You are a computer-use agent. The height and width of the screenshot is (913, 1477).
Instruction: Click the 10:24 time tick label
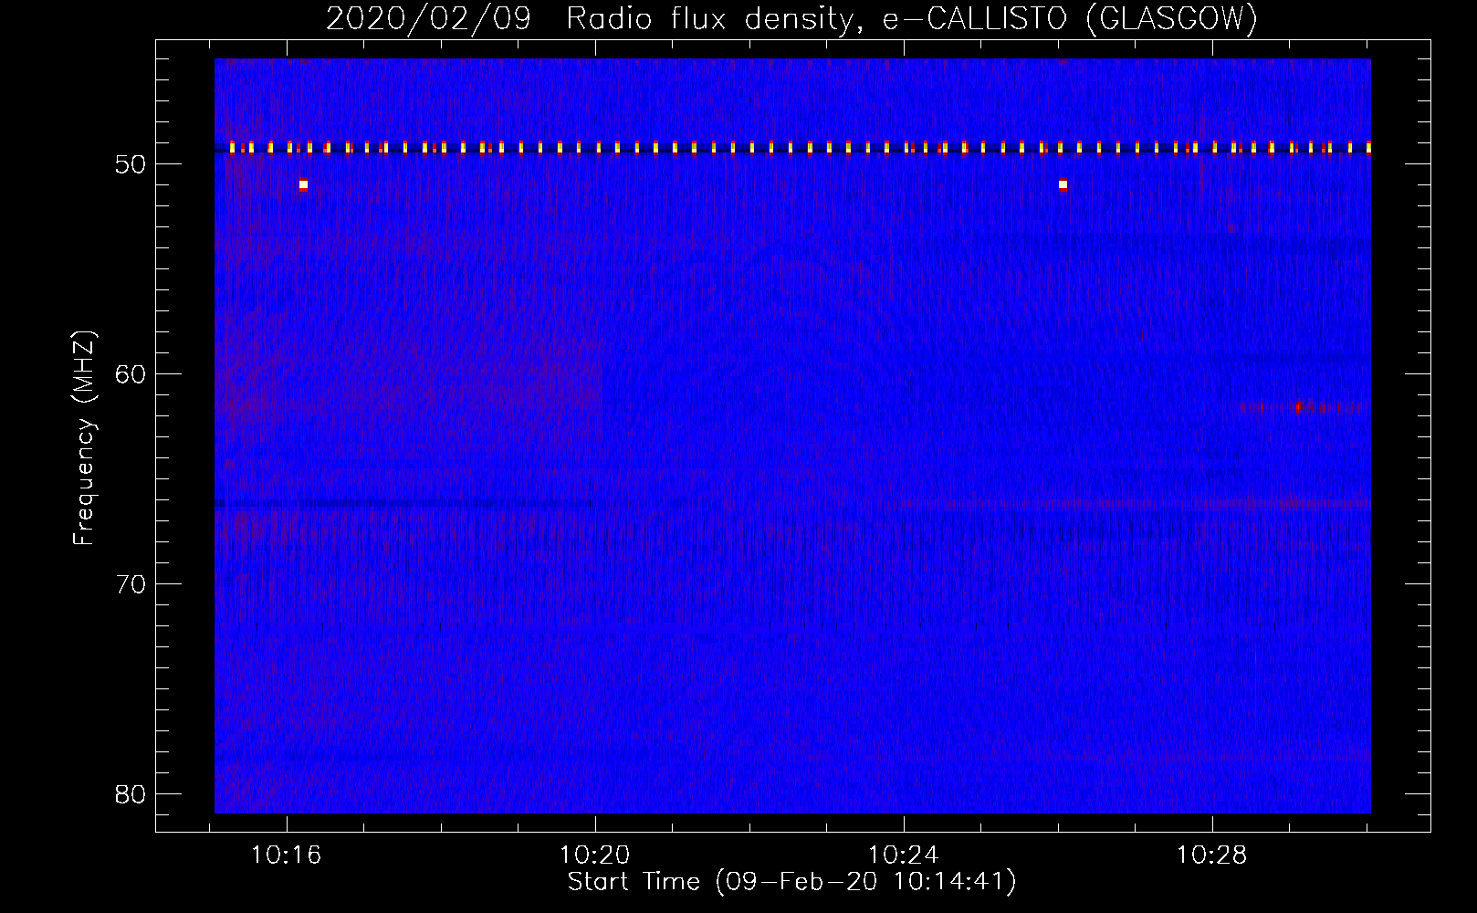pos(904,855)
